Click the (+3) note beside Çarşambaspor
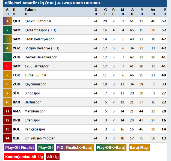171x161 pixels. click(52, 30)
